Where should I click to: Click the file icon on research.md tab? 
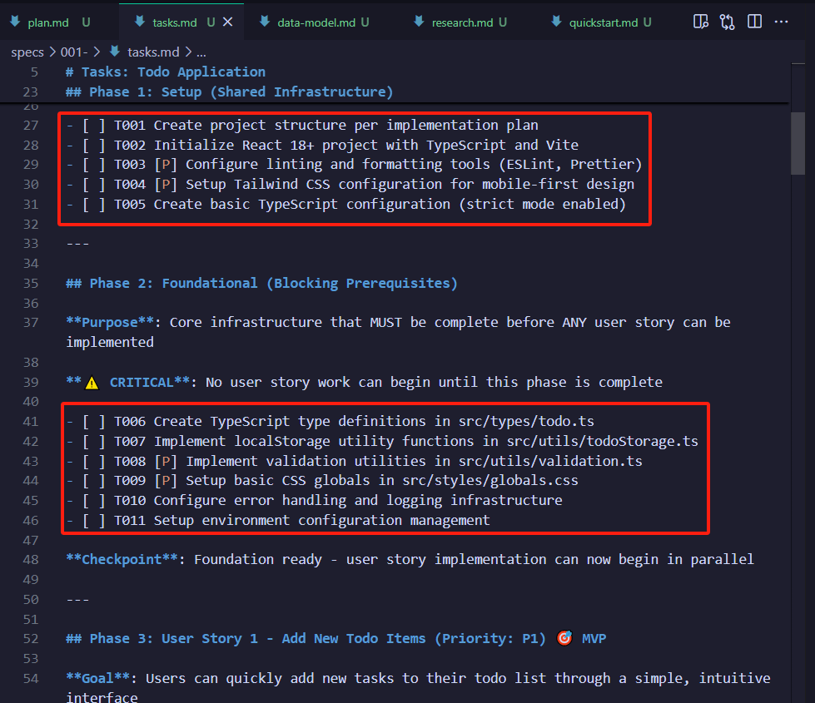coord(419,22)
